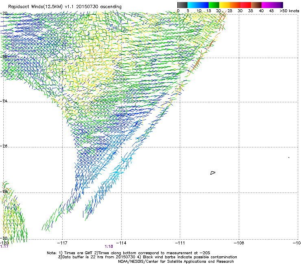The image size is (301, 264).
Task: Click the cyan 5 knots legend swatch
Action: (192, 5)
